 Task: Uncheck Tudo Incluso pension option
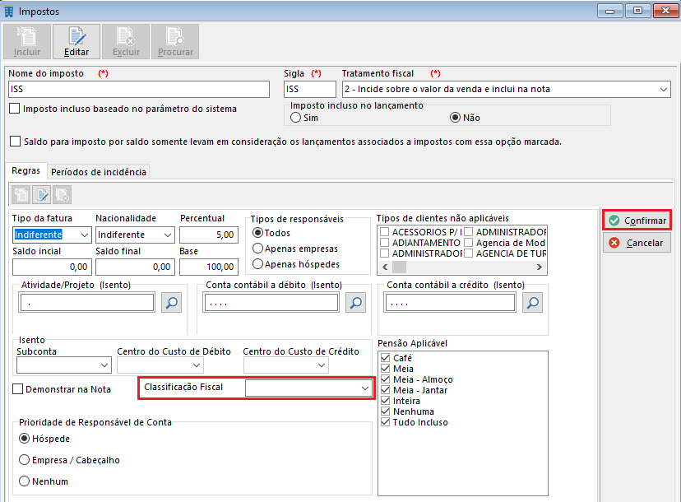tap(385, 422)
